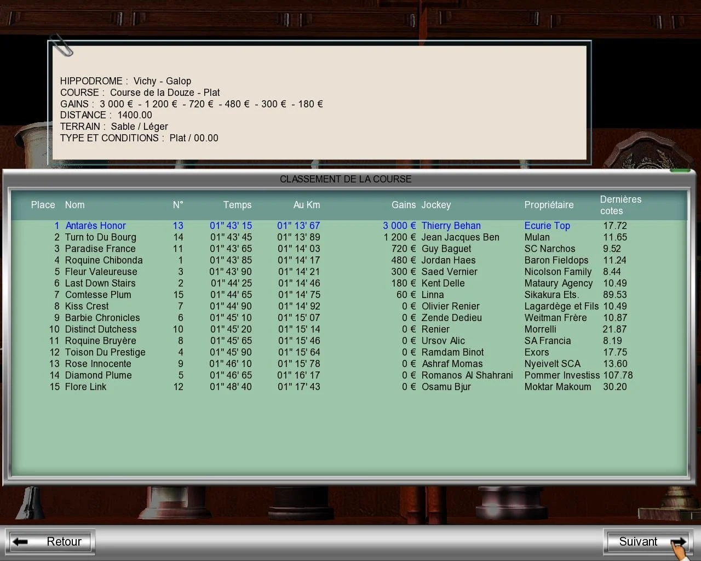The height and width of the screenshot is (561, 701).
Task: Click the Propriétaire column header
Action: [549, 205]
